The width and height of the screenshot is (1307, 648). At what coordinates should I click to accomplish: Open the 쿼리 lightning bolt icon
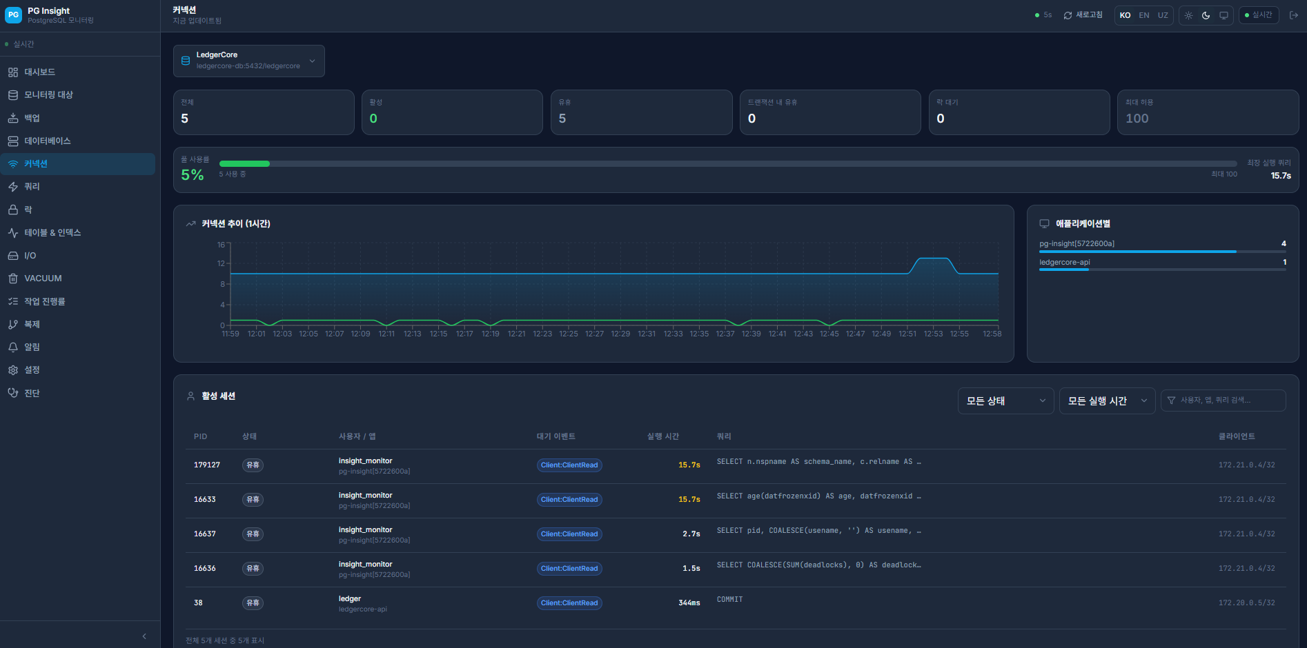click(x=13, y=187)
